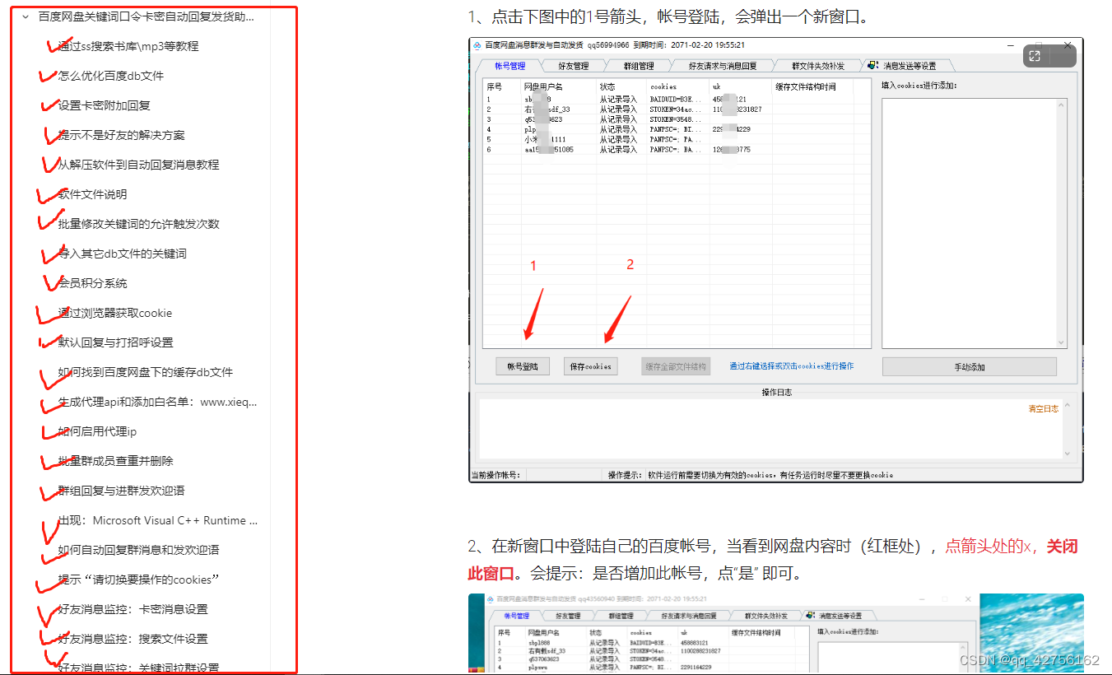1112x675 pixels.
Task: Click cookies cell STOKEN=3548... in row 3
Action: click(x=677, y=119)
